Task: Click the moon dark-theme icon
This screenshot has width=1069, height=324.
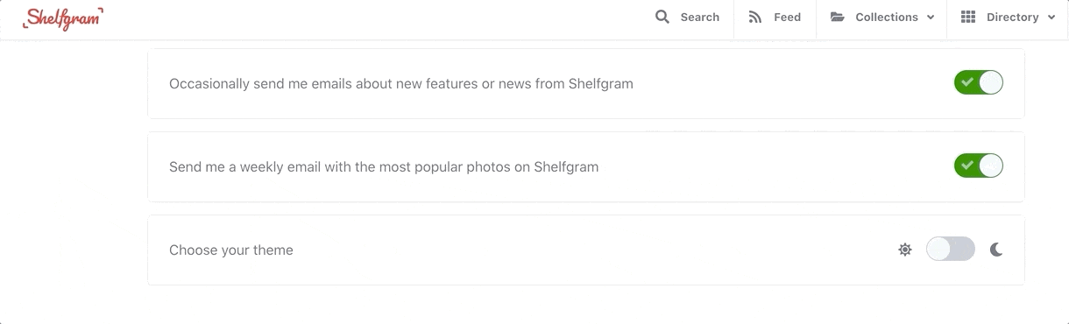Action: [996, 250]
